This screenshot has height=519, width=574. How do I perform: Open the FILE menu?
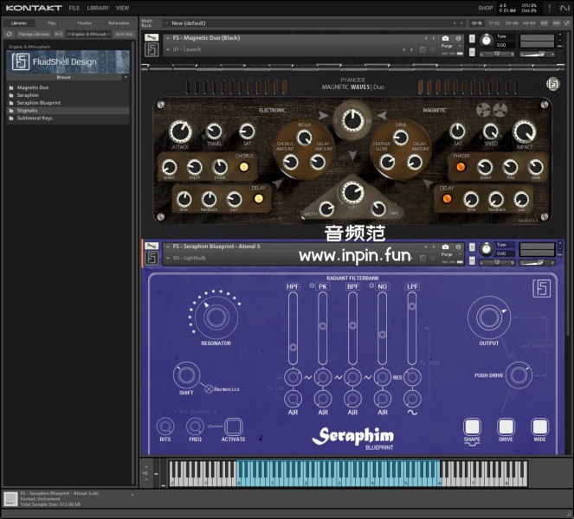(74, 8)
